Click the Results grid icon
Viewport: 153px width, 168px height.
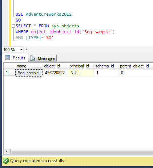pyautogui.click(x=8, y=58)
